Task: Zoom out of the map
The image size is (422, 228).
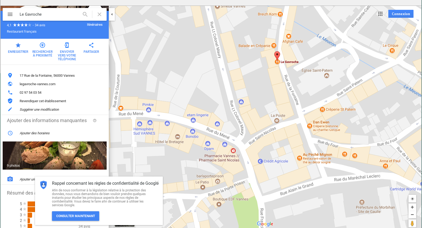Action: point(412,215)
